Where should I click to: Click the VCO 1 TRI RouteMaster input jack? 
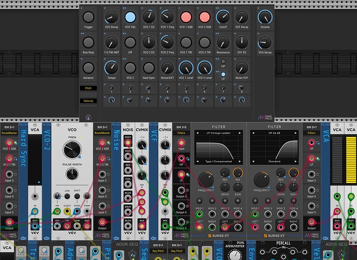pyautogui.click(x=9, y=159)
